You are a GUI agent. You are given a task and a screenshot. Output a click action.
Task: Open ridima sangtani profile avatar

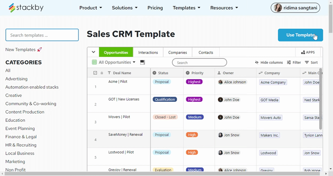pyautogui.click(x=278, y=8)
